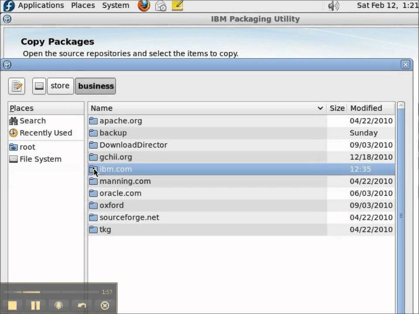Select File System in Places sidebar
Image resolution: width=419 pixels, height=314 pixels.
(35, 159)
